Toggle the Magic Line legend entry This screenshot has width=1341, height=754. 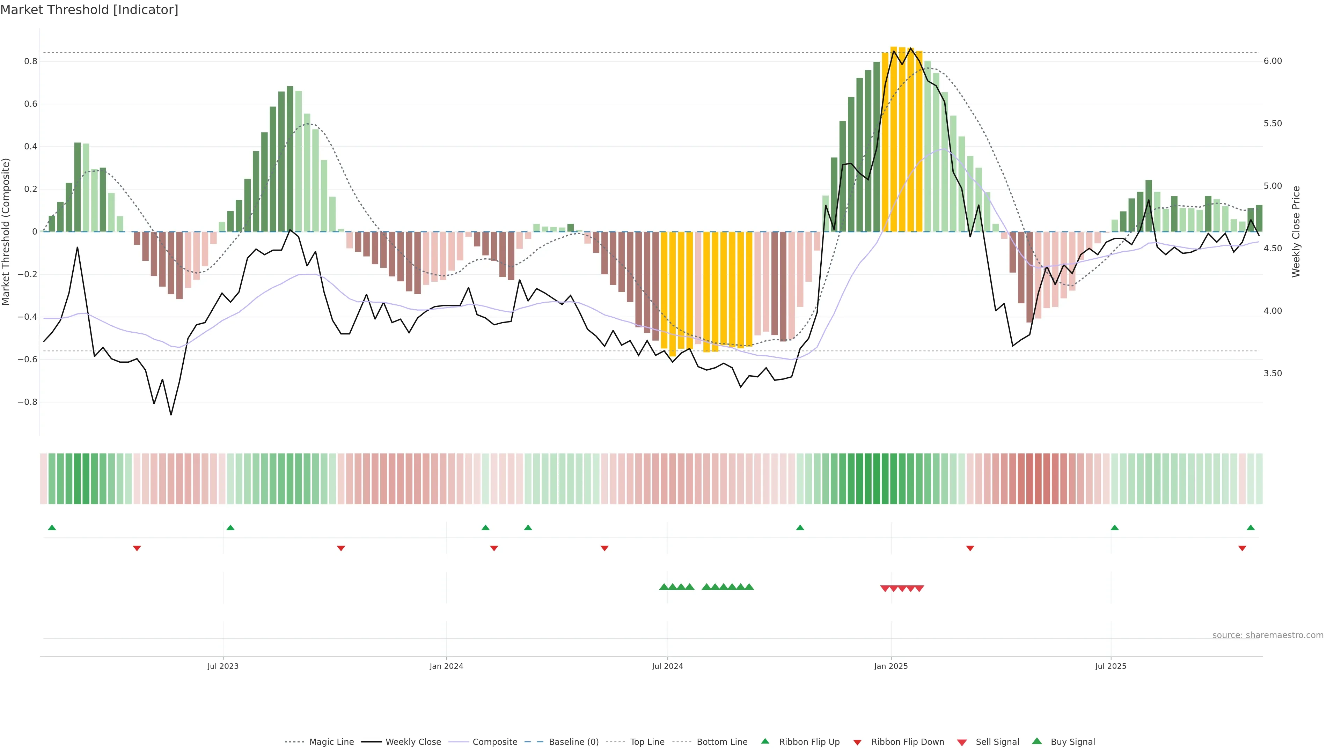click(x=331, y=742)
